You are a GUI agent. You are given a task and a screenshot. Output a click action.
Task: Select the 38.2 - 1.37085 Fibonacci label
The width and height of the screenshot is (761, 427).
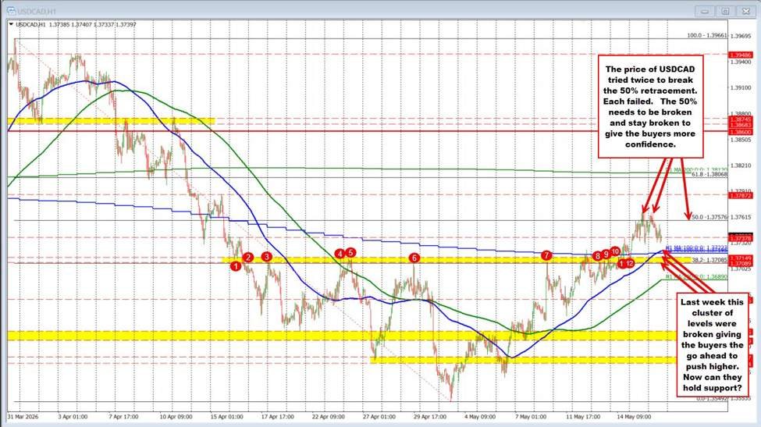tap(709, 261)
